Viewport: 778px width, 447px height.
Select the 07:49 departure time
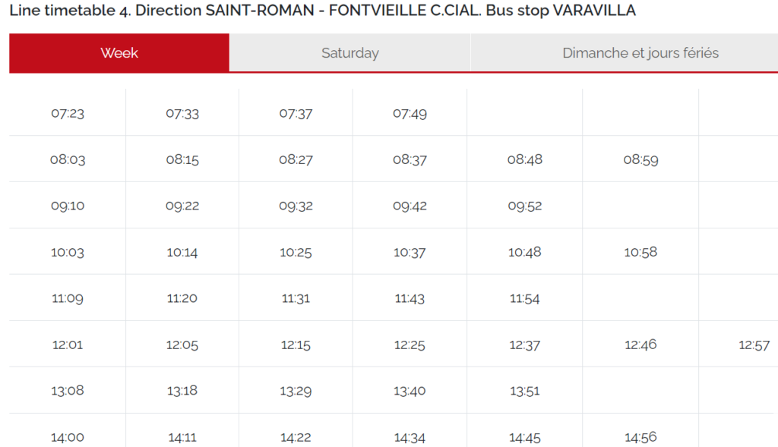[x=409, y=112]
